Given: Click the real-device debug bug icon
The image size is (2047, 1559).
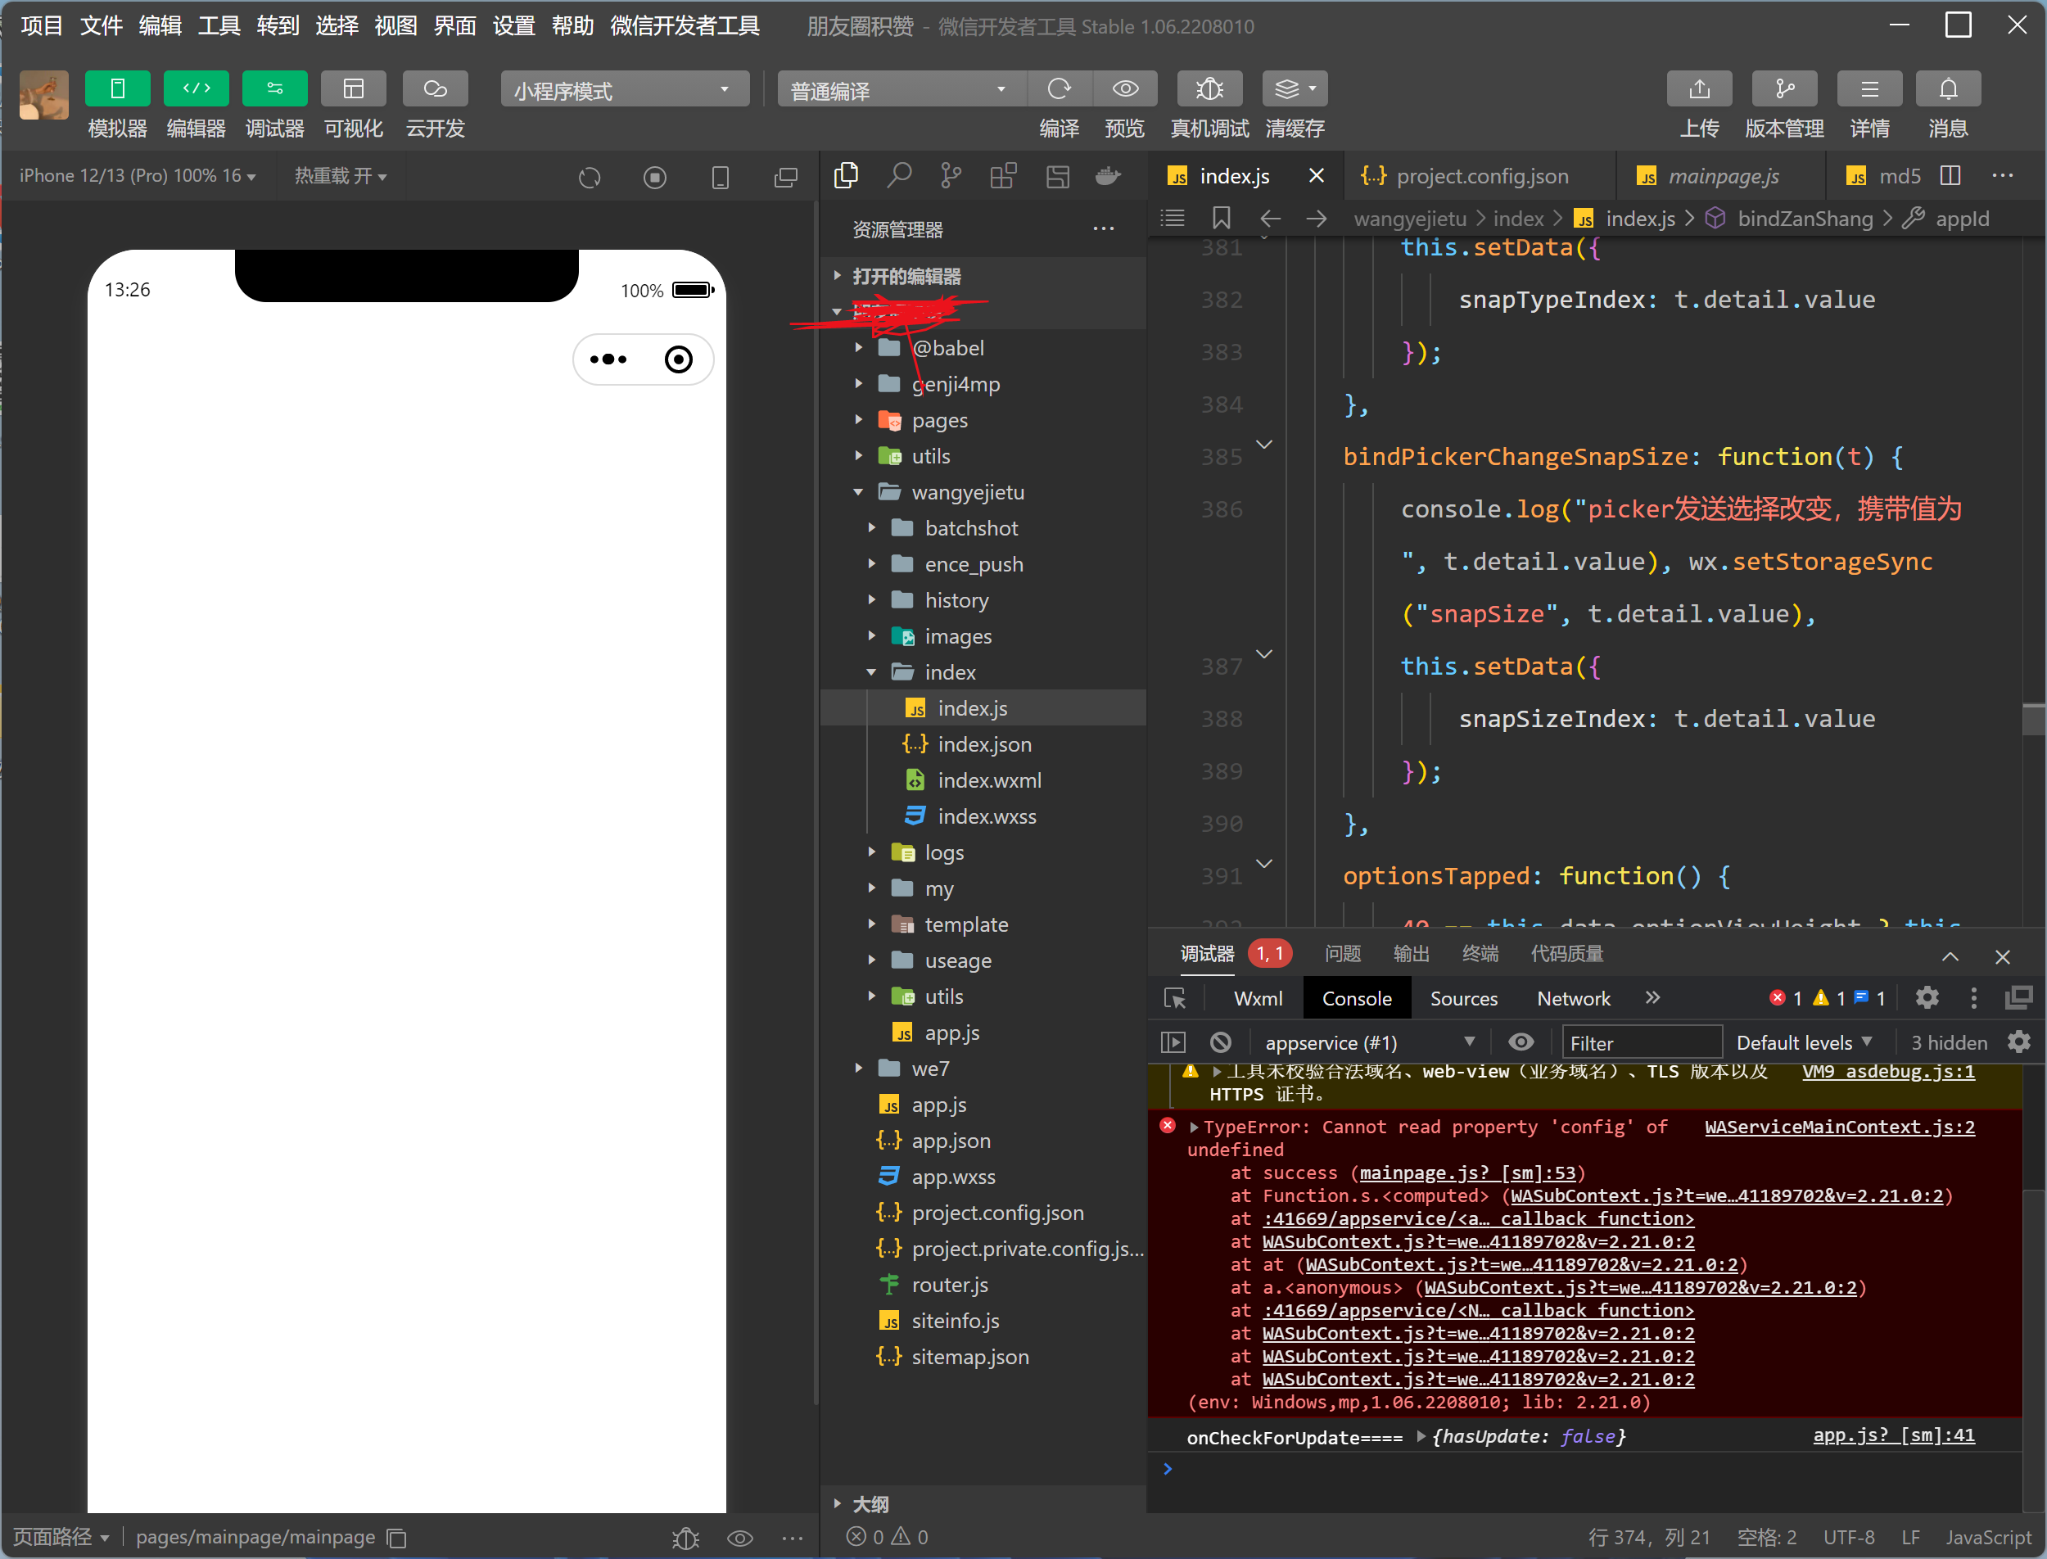Looking at the screenshot, I should pyautogui.click(x=1209, y=89).
